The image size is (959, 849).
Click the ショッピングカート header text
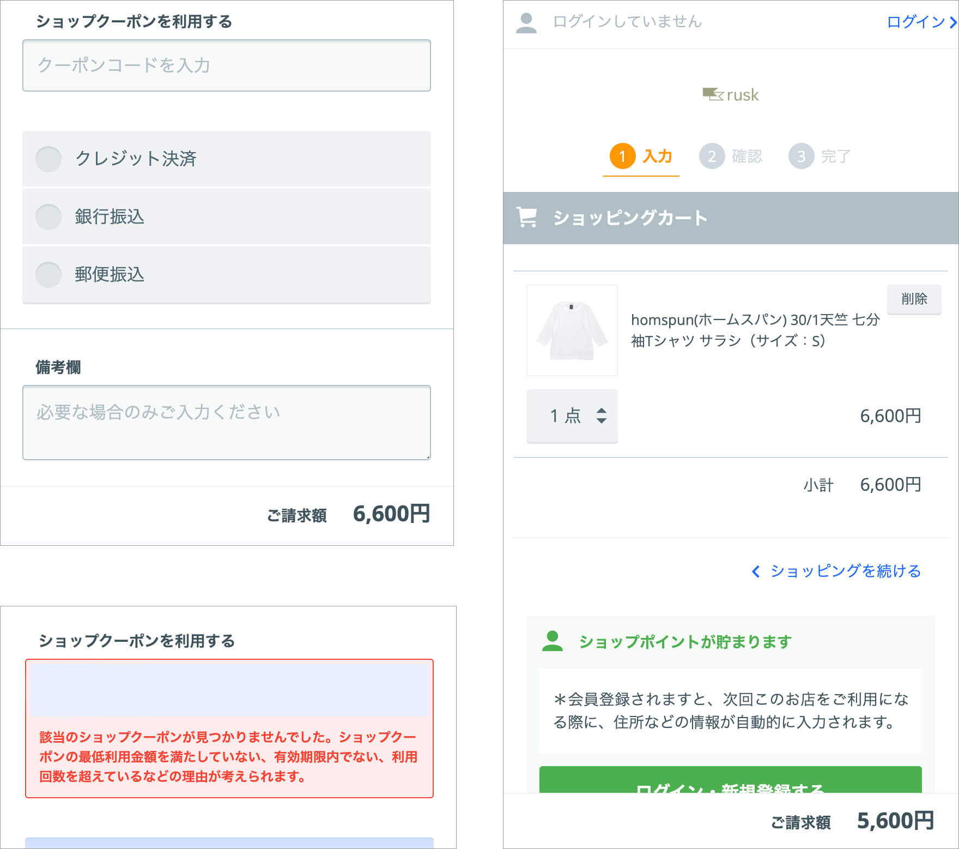[630, 218]
